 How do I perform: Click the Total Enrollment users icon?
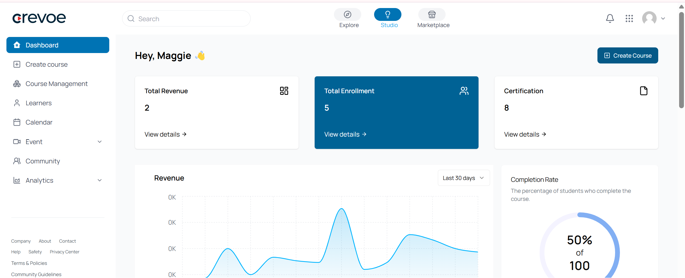(x=464, y=91)
